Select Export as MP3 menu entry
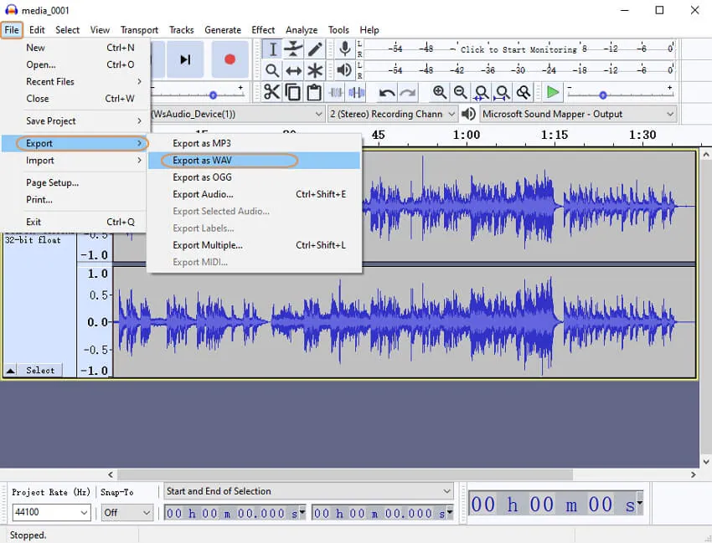Viewport: 712px width, 543px height. point(201,143)
